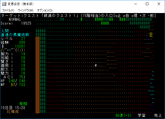Click the single orange mountain symbol below the player
165x119 pixels.
114,76
